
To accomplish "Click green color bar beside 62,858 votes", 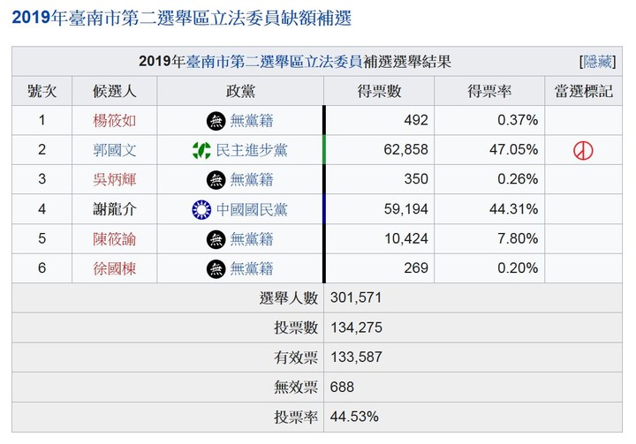I will point(324,150).
